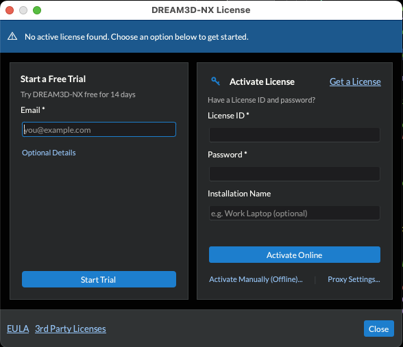
Task: Click the warning triangle icon in banner
Action: point(12,36)
